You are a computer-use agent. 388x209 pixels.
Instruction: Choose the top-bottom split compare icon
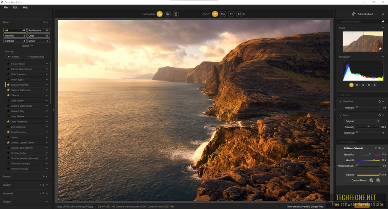176,14
